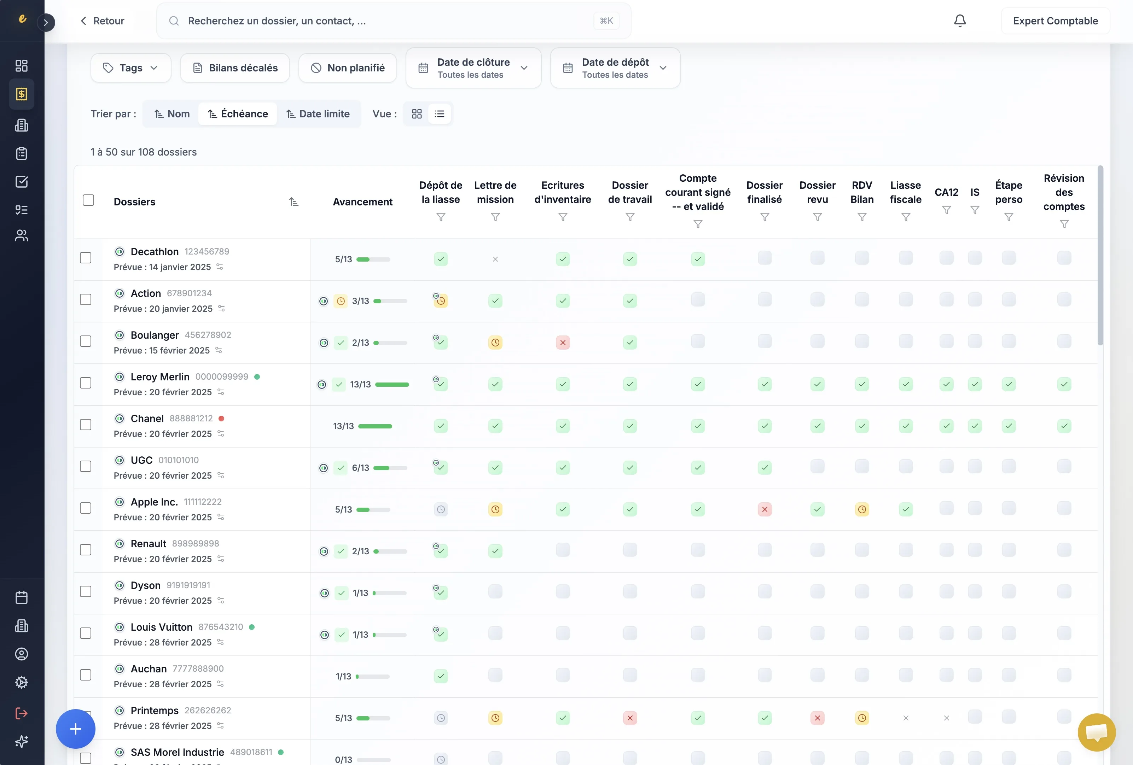Viewport: 1133px width, 765px height.
Task: Select the Apple Inc. row checkbox
Action: (86, 508)
